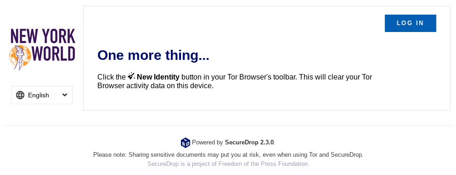Click the LOG IN button
Screen dimensions: 456x175
pyautogui.click(x=410, y=23)
